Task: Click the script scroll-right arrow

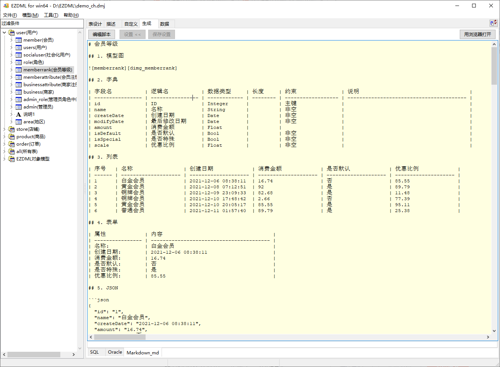Action: pyautogui.click(x=488, y=337)
